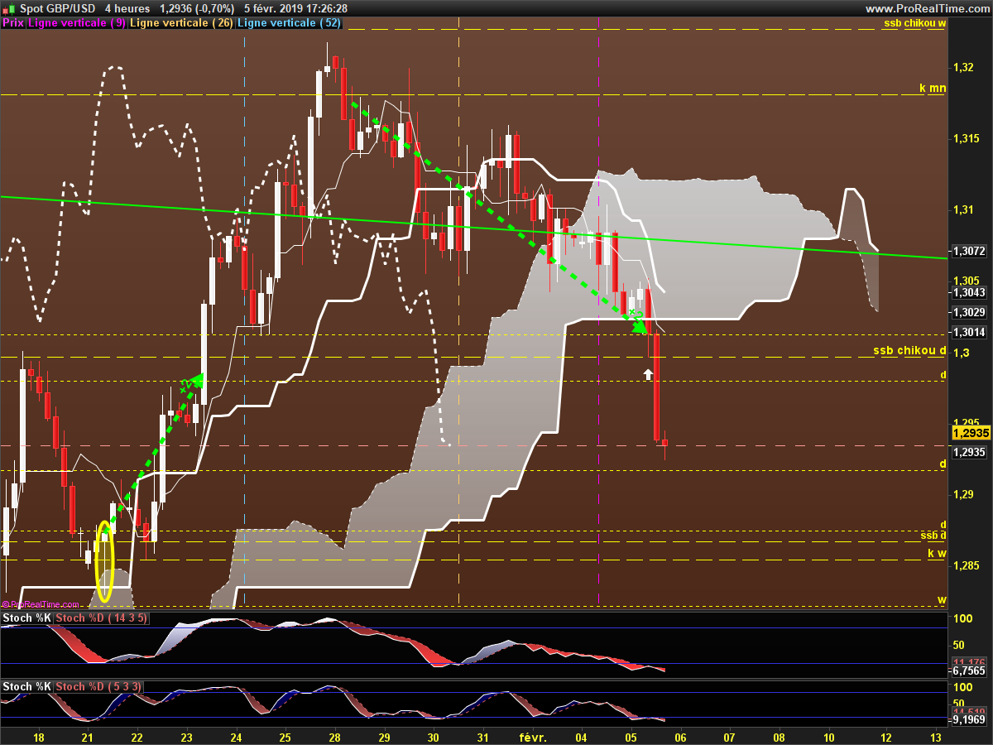Click the 18 date on time axis
Viewport: 993px width, 745px height.
[x=38, y=737]
